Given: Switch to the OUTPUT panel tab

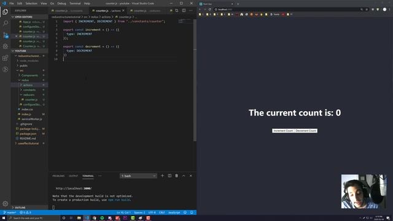Looking at the screenshot, I should (74, 176).
